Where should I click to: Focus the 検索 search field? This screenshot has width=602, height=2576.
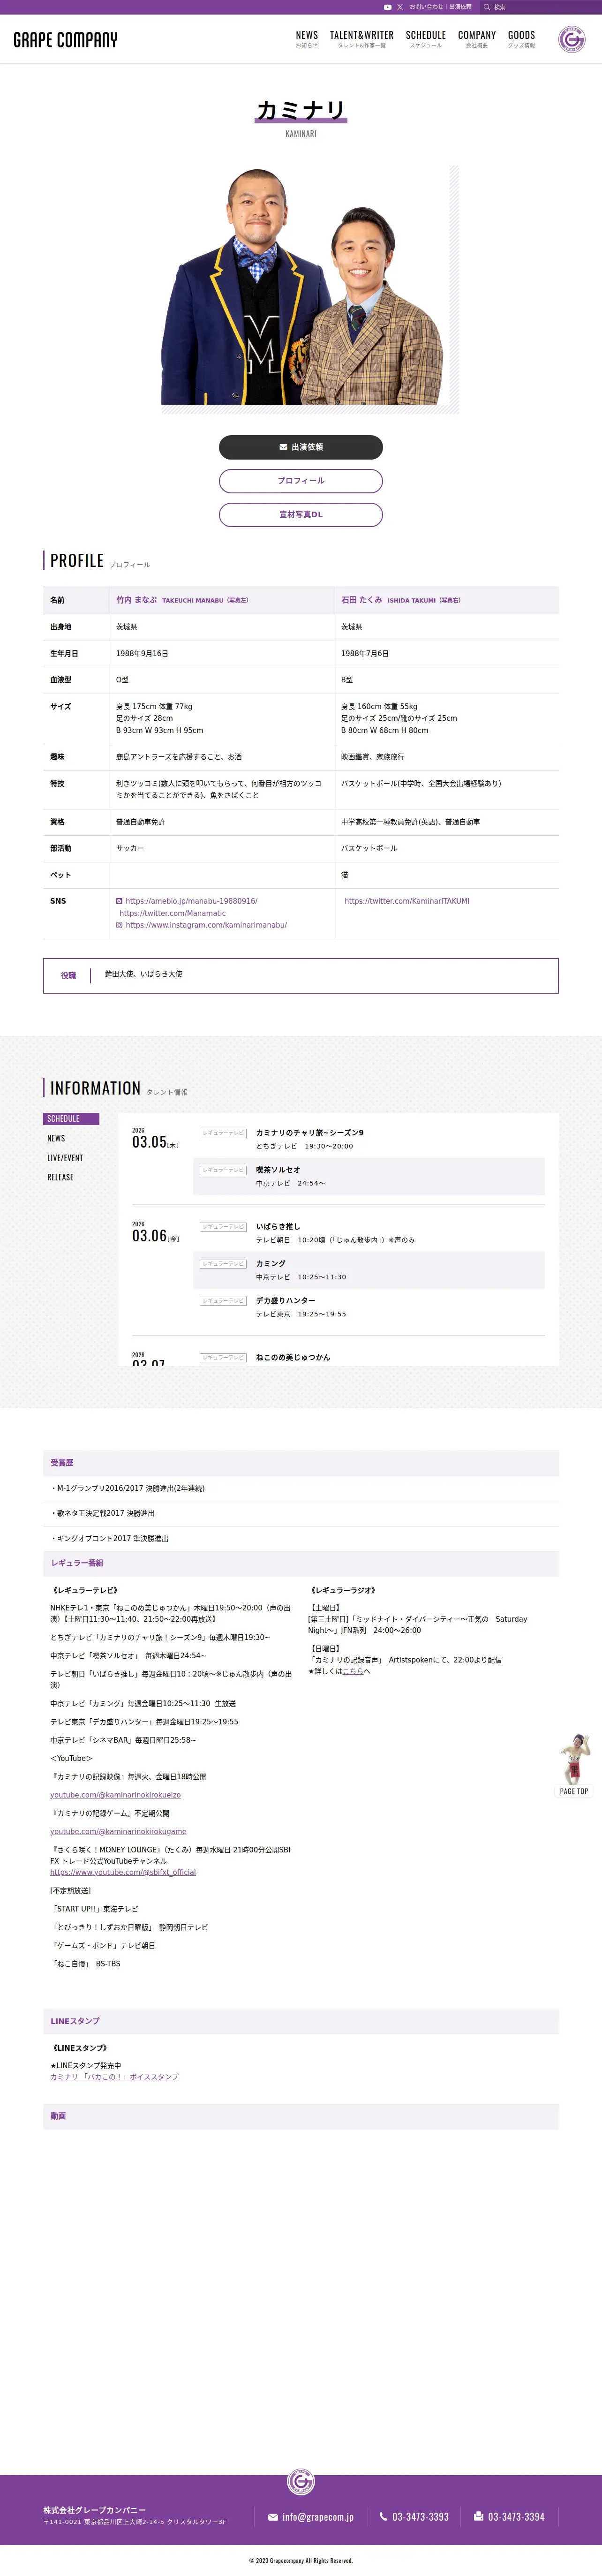click(540, 7)
